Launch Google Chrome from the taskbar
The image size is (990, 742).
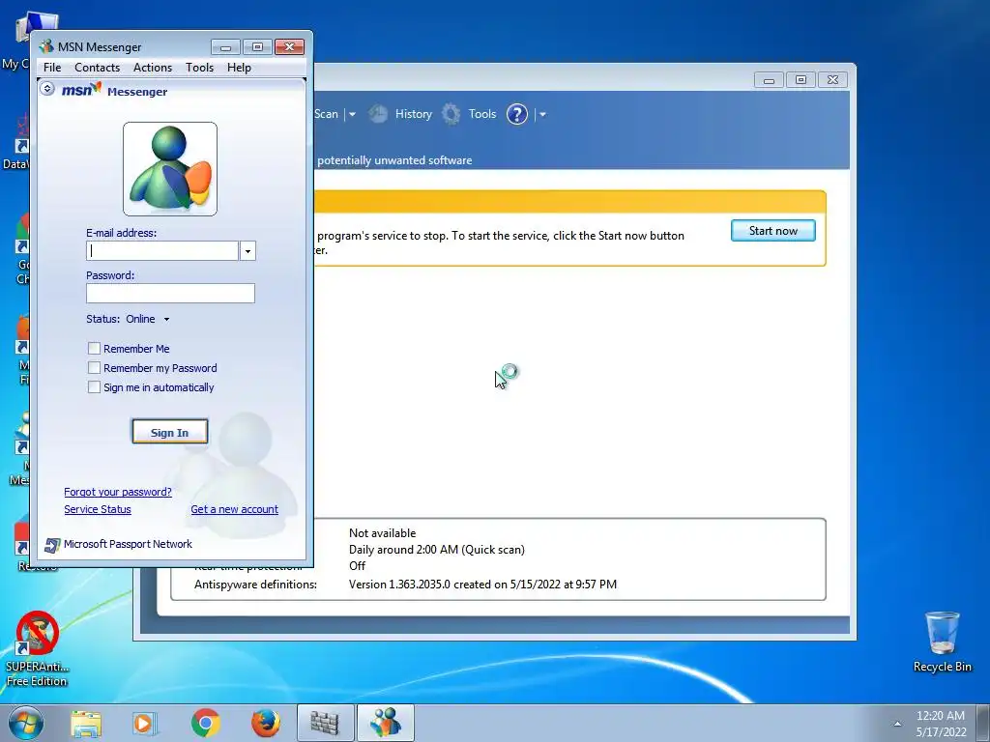[x=206, y=724]
